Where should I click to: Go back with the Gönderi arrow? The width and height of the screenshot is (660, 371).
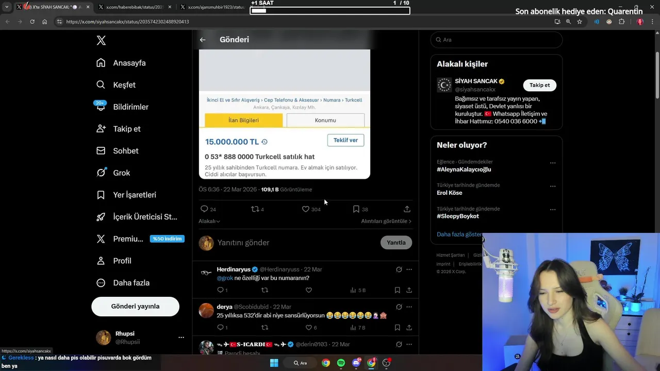coord(203,40)
